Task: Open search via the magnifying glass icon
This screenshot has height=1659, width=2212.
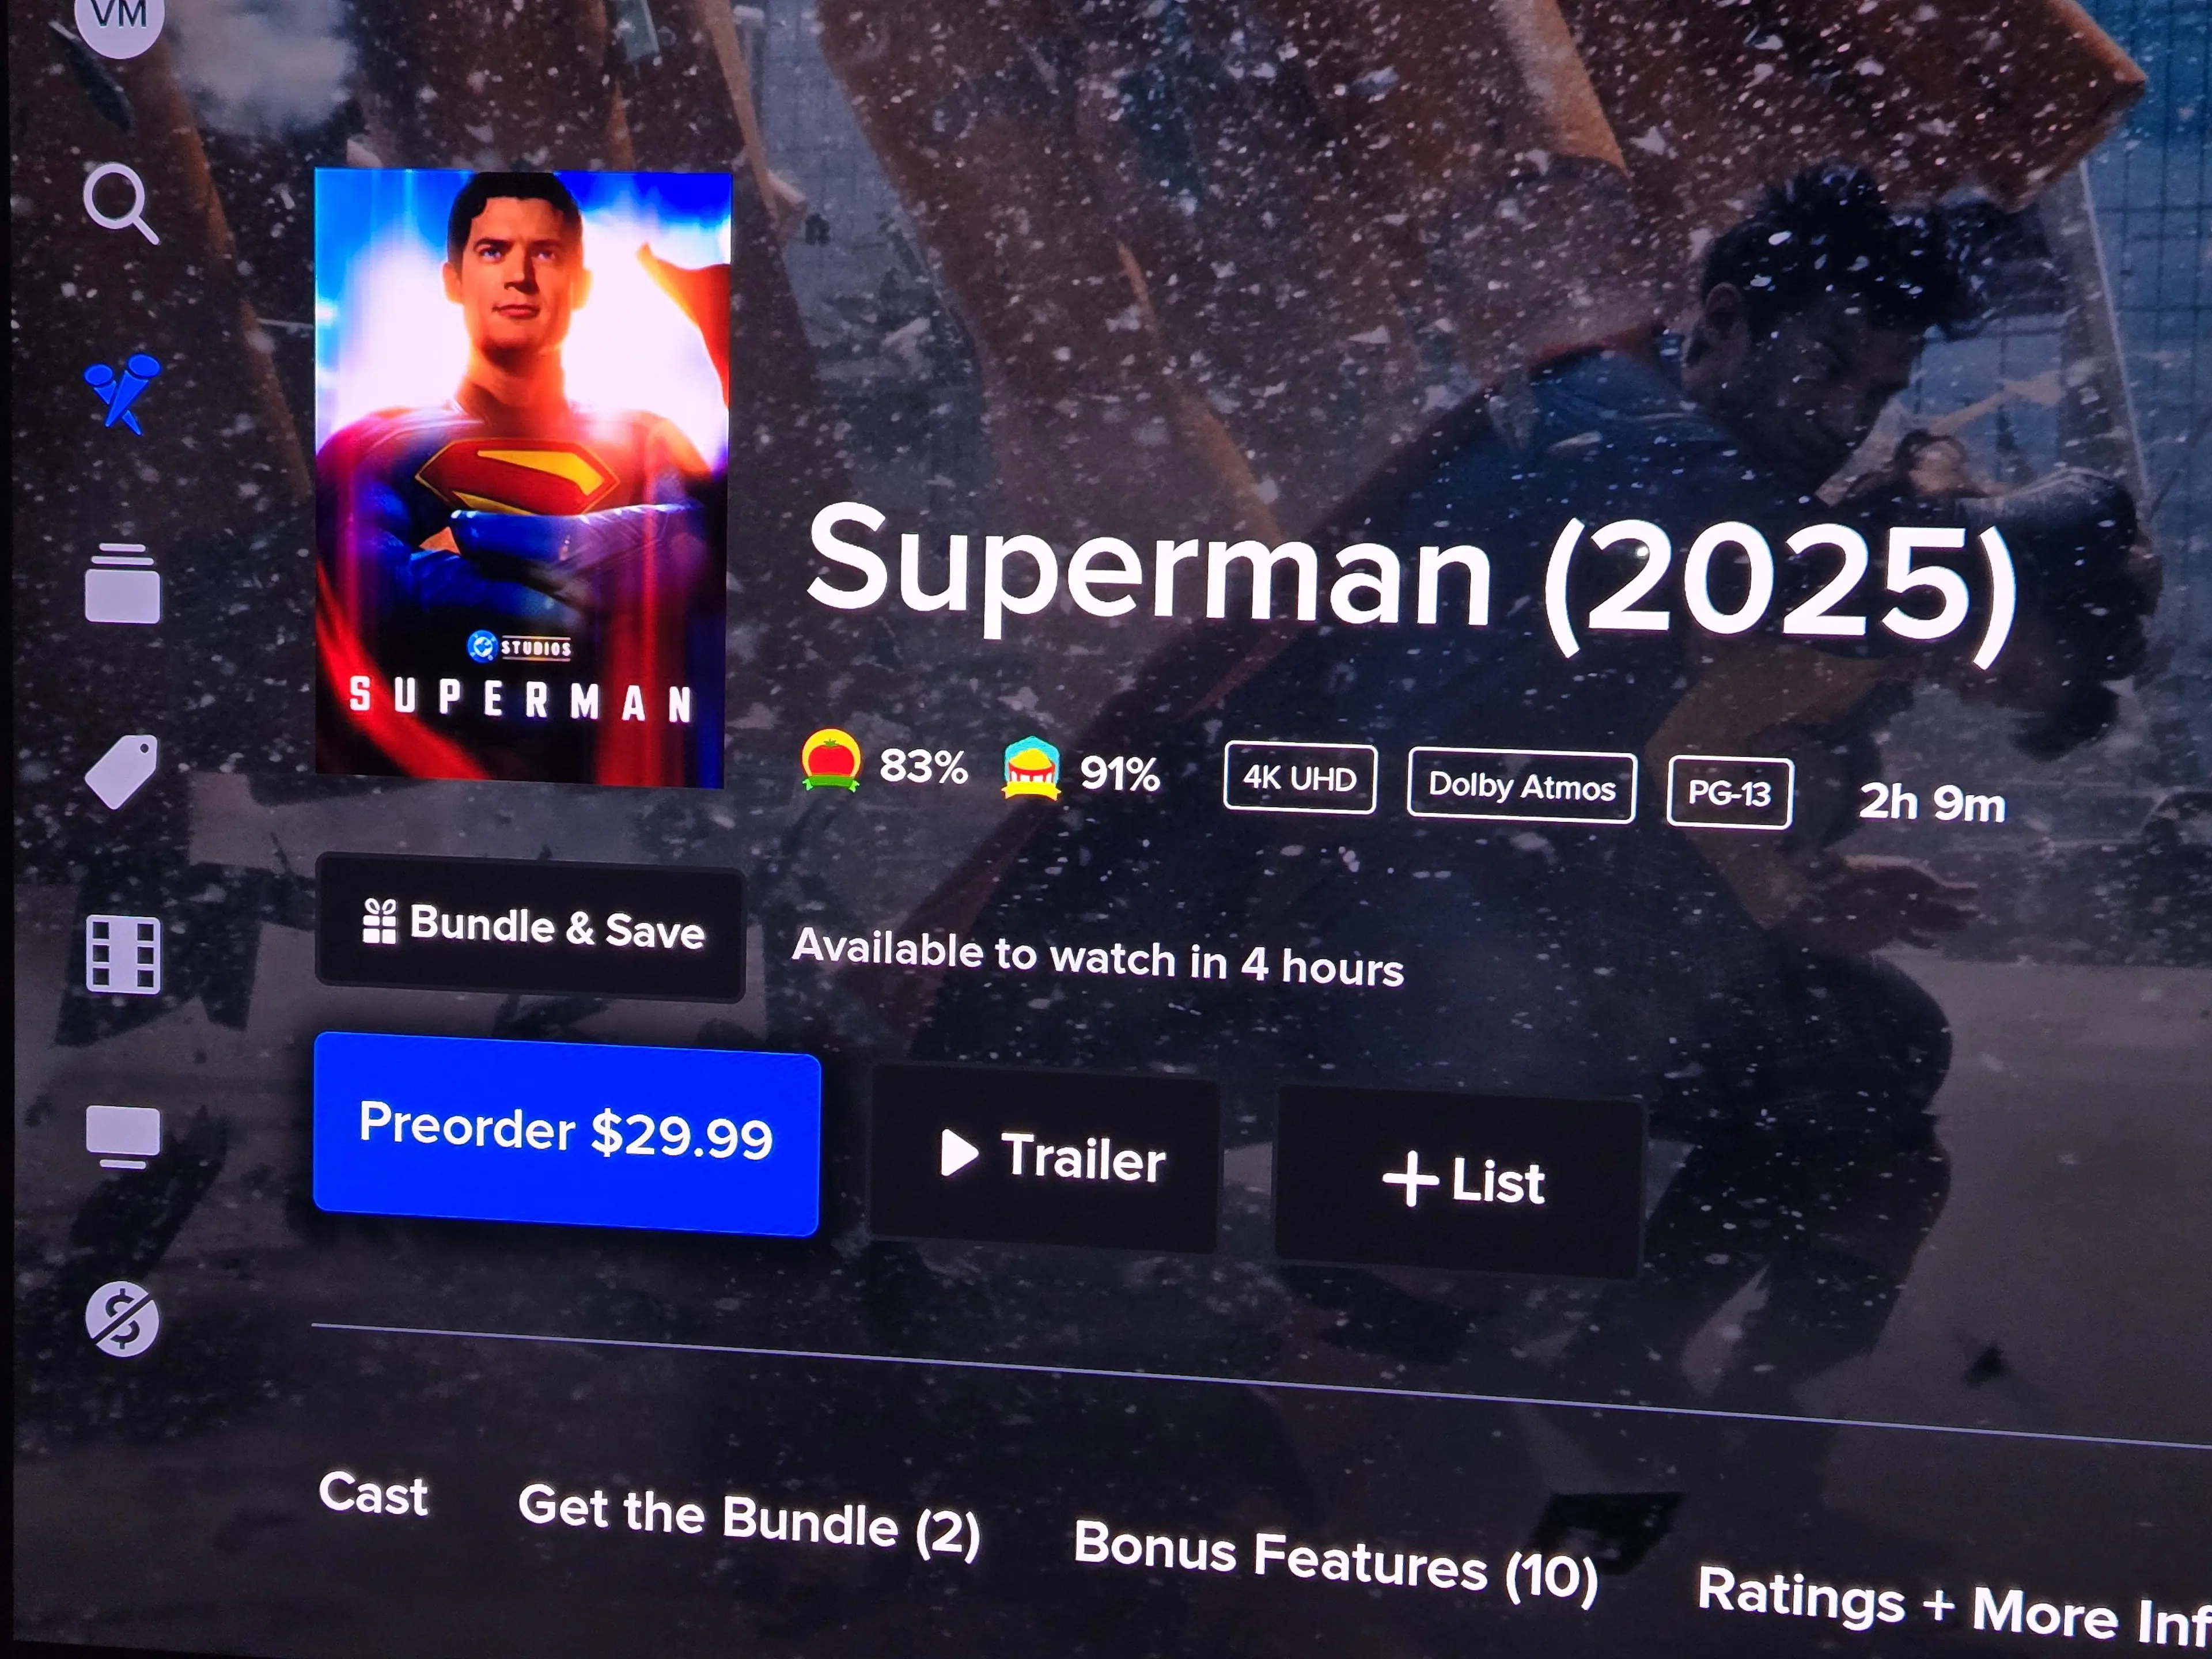Action: coord(121,203)
